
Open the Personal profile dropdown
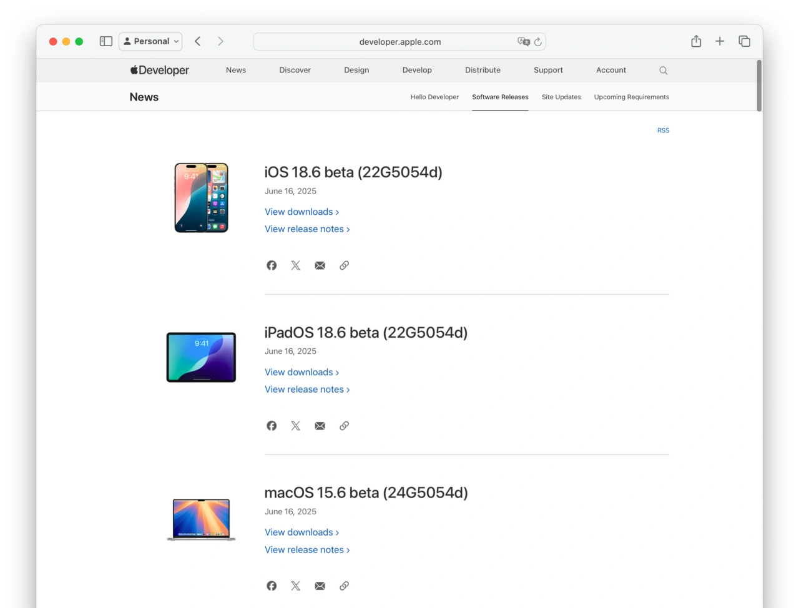151,41
